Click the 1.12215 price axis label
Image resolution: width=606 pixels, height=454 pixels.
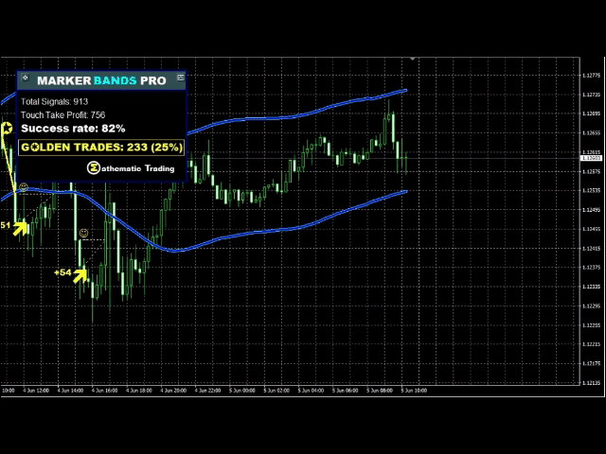591,344
